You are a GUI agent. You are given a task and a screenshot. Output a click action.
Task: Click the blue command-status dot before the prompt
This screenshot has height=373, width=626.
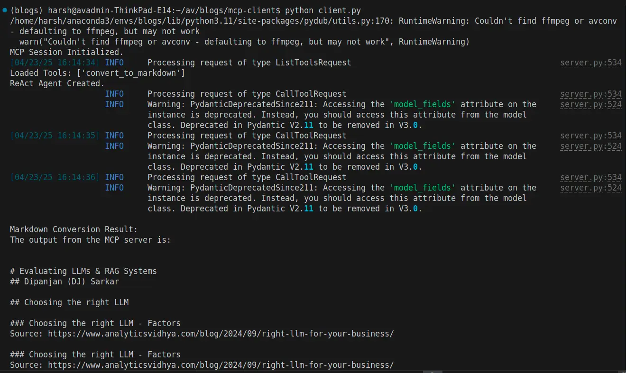pos(4,11)
